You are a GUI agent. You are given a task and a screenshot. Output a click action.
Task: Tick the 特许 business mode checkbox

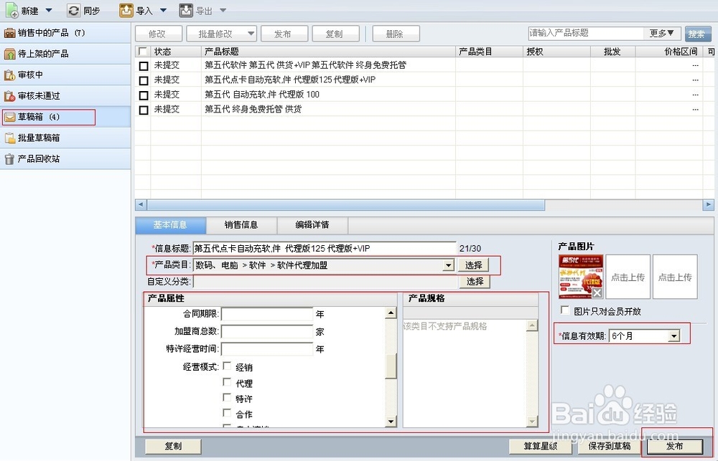tap(227, 397)
